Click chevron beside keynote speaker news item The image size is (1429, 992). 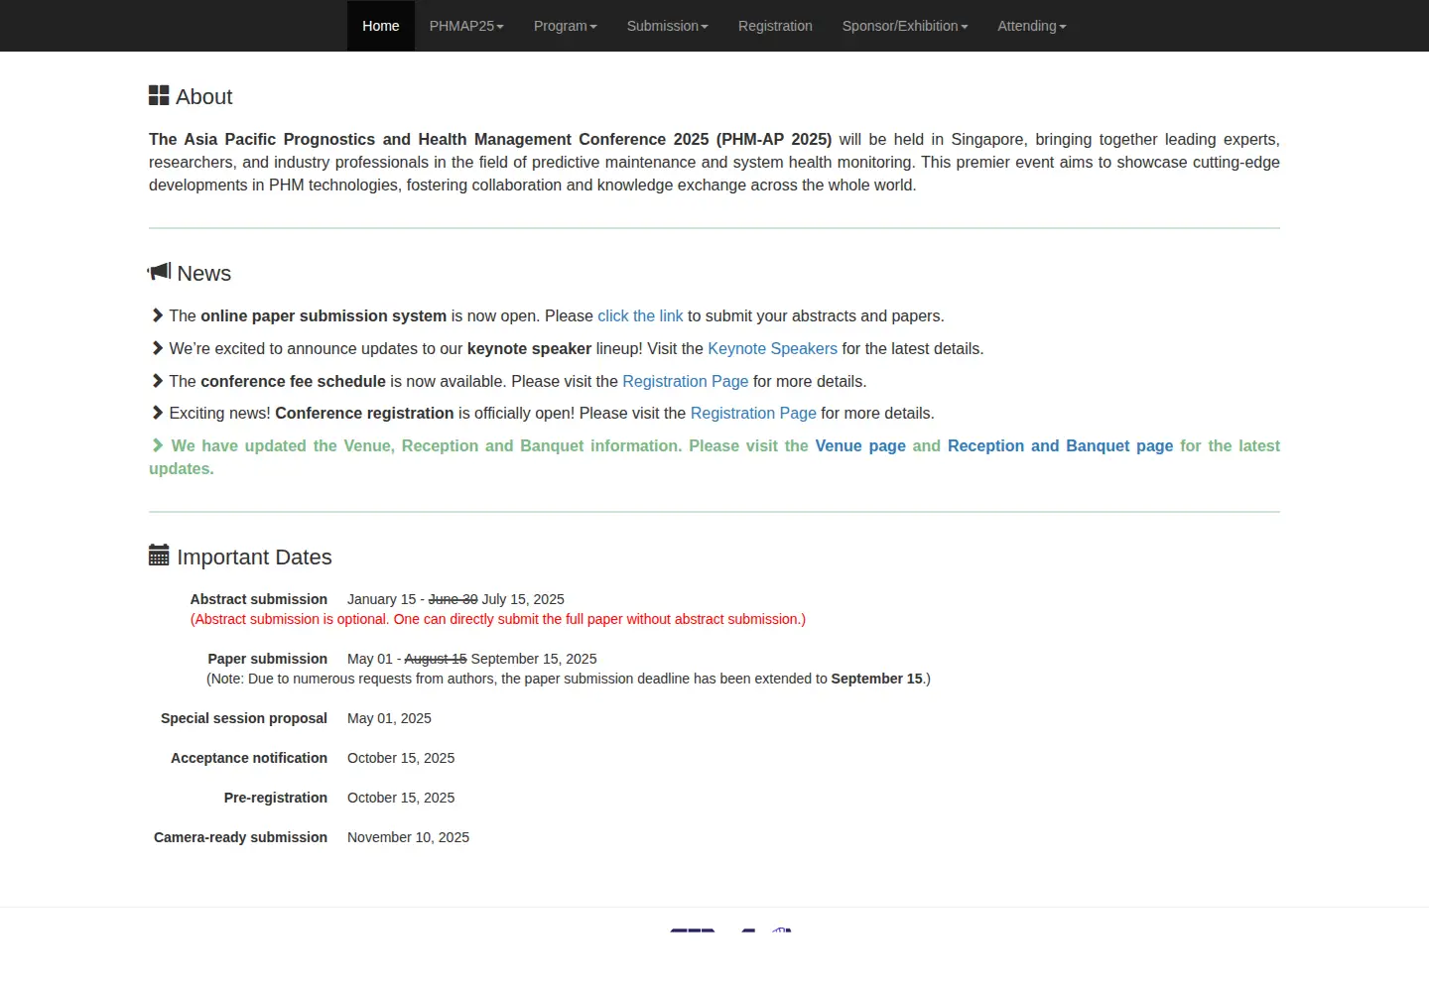(x=157, y=348)
